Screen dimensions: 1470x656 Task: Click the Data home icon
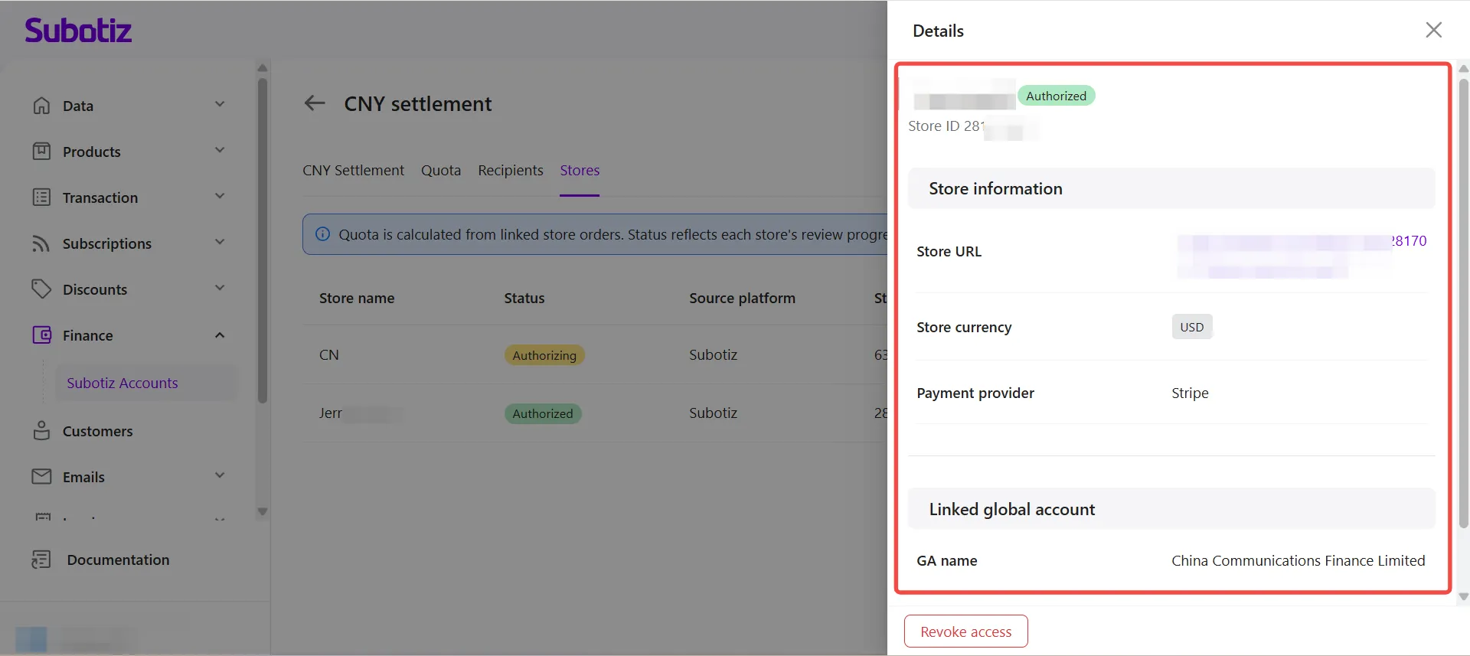coord(41,106)
